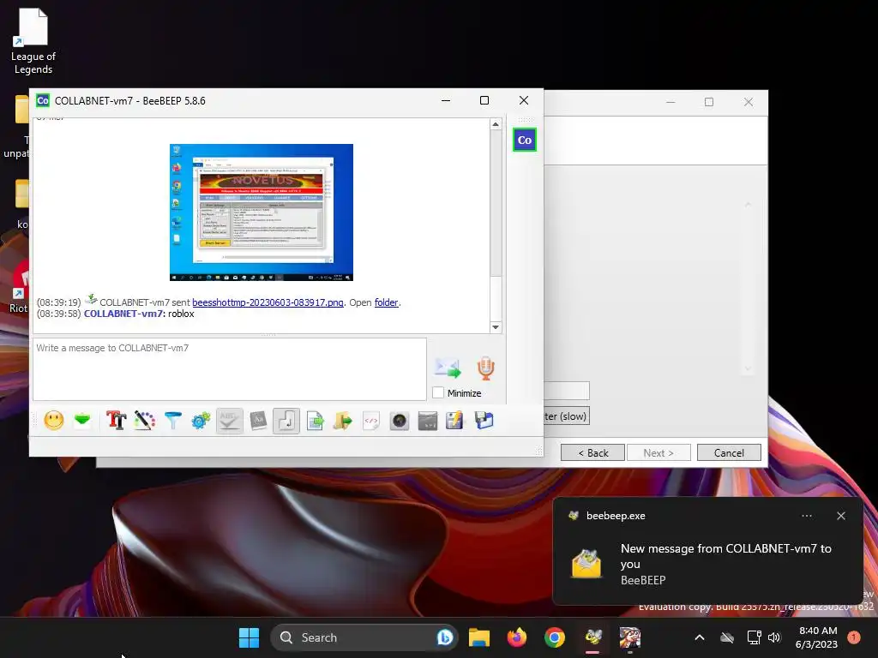Open chat settings gears icon
The width and height of the screenshot is (878, 658).
click(201, 421)
